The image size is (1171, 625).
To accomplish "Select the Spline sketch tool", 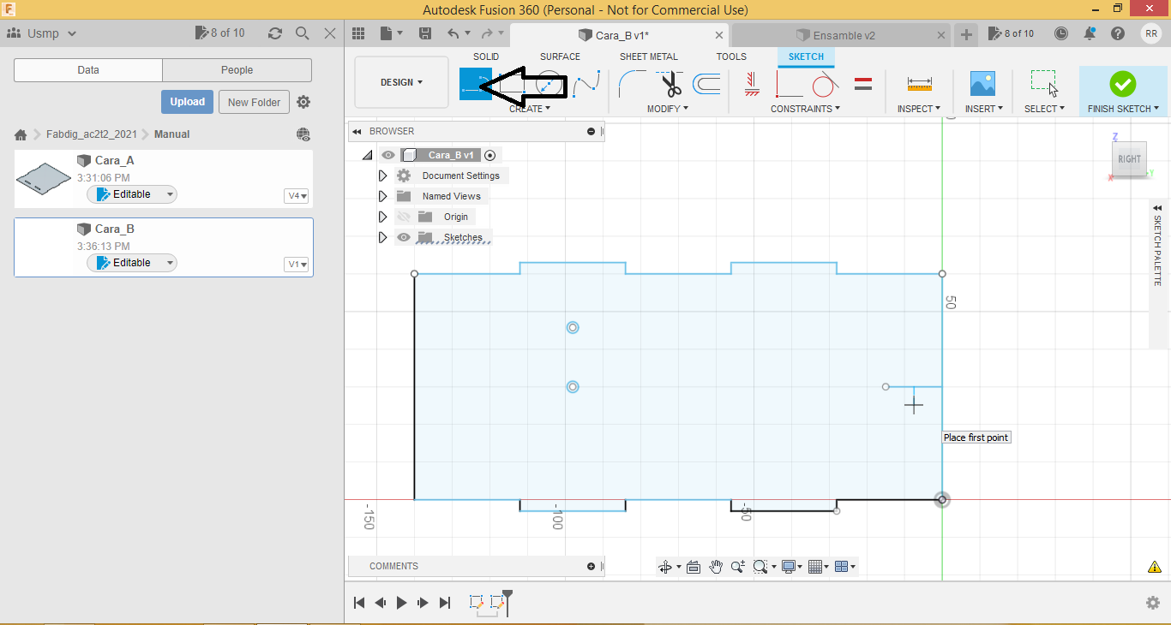I will 586,84.
